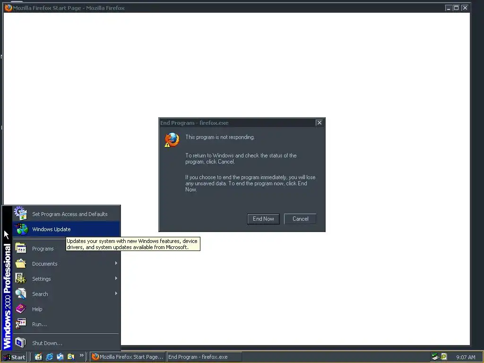Image resolution: width=484 pixels, height=363 pixels.
Task: Switch to End Program - firefox.exe taskbar button
Action: (x=204, y=357)
